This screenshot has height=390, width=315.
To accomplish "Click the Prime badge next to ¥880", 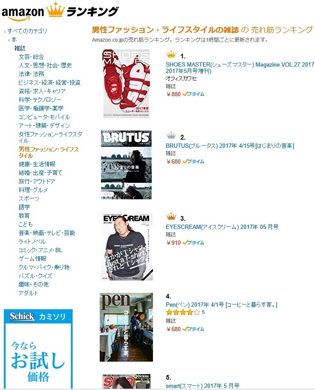I will click(193, 94).
